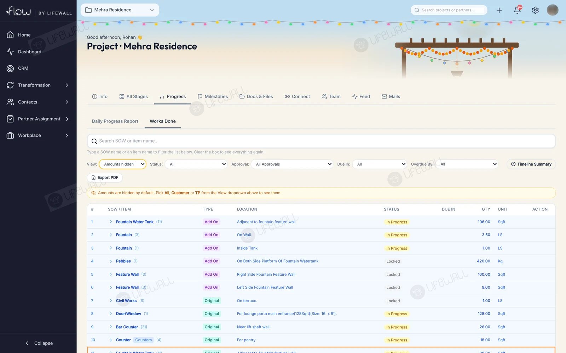
Task: Click the Flow by Lifewall logo
Action: (x=39, y=11)
